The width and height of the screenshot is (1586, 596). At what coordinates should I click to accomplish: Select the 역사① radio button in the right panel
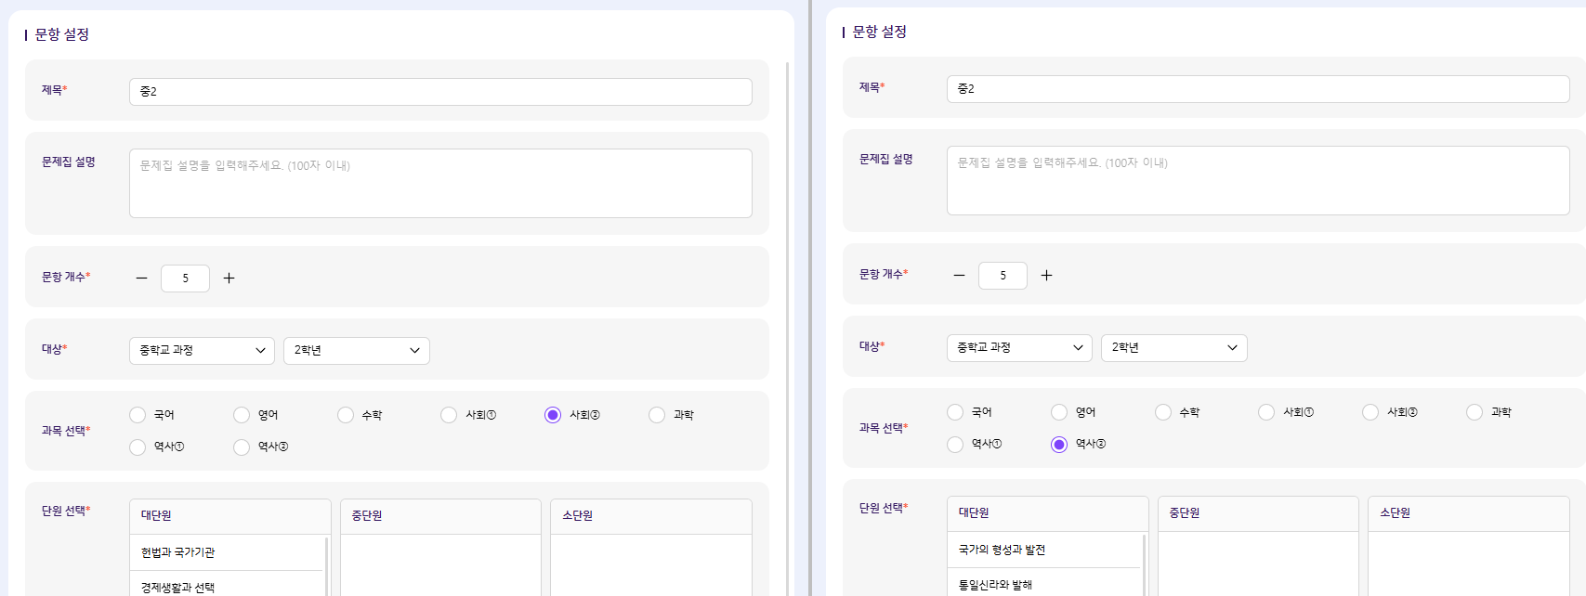(955, 445)
